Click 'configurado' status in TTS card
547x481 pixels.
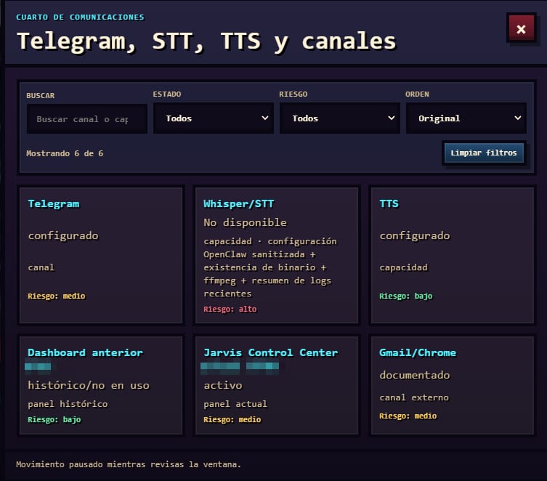tap(415, 236)
